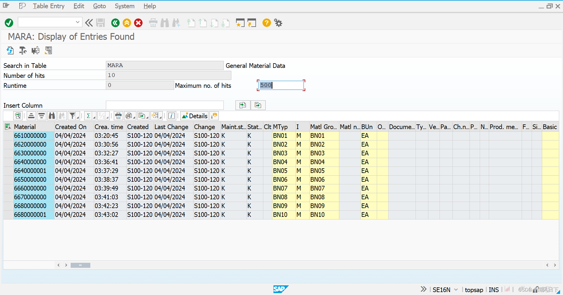Expand the Choose Layout dropdown arrow
Image resolution: width=563 pixels, height=295 pixels.
click(161, 117)
